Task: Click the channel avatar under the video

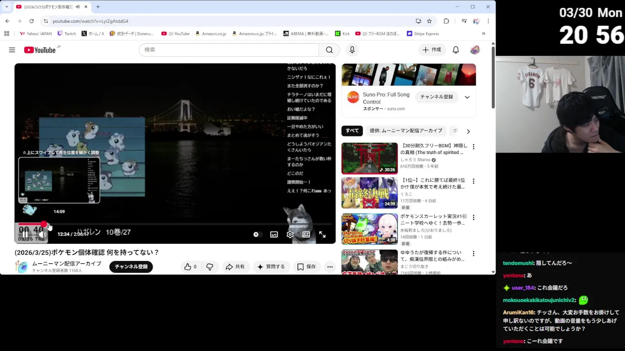Action: coord(22,267)
